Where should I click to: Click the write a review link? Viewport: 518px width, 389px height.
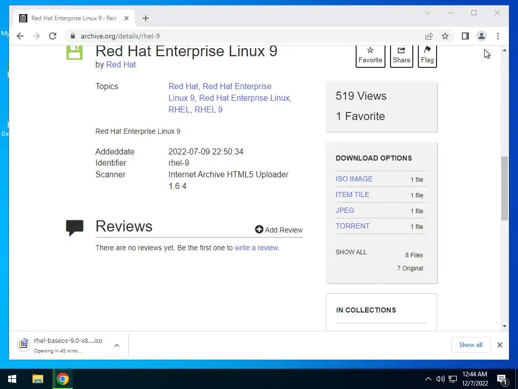(x=256, y=248)
